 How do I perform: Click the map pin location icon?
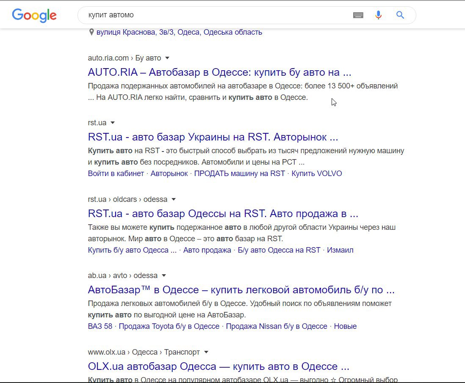(91, 32)
